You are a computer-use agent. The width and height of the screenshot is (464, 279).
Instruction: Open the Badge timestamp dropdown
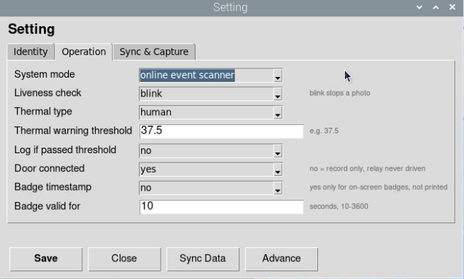point(210,188)
